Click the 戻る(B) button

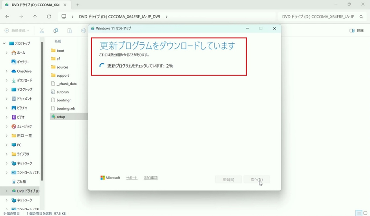click(x=228, y=179)
